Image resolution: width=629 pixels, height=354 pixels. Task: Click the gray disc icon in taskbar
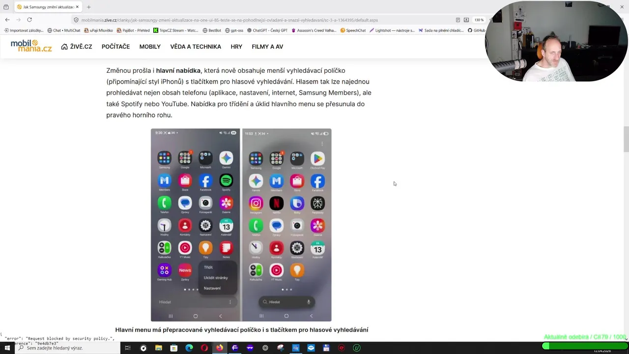click(265, 348)
